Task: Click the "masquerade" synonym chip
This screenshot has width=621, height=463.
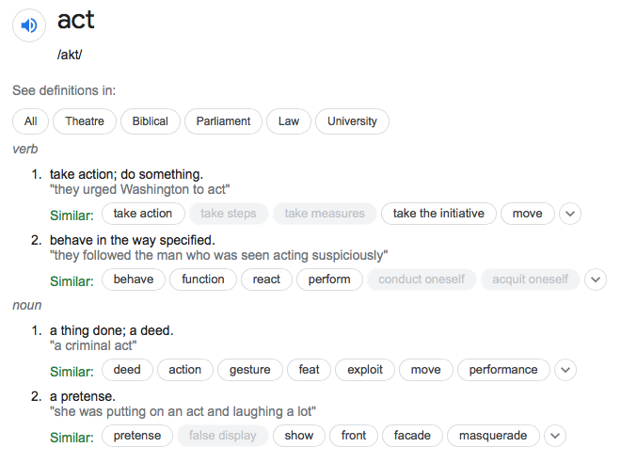Action: point(494,436)
